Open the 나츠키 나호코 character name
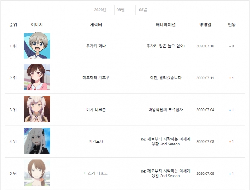The height and width of the screenshot is (190, 250). tap(96, 173)
